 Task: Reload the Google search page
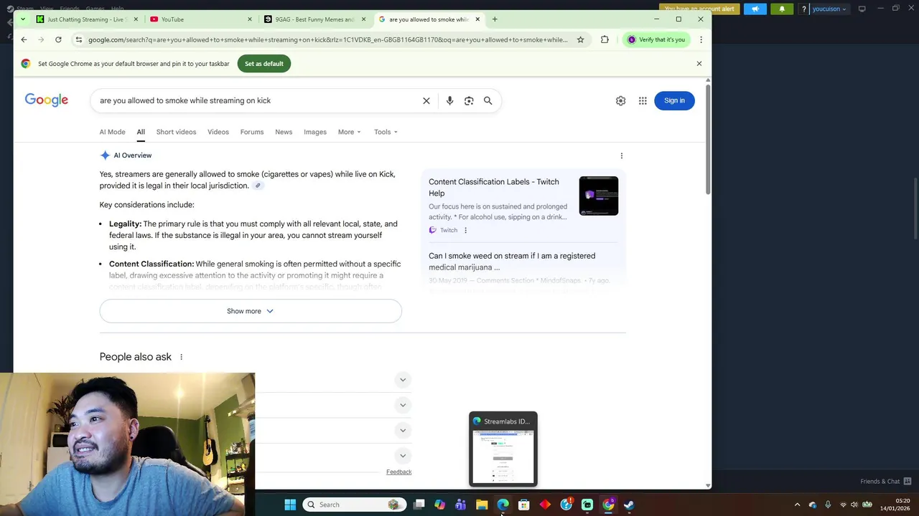58,39
